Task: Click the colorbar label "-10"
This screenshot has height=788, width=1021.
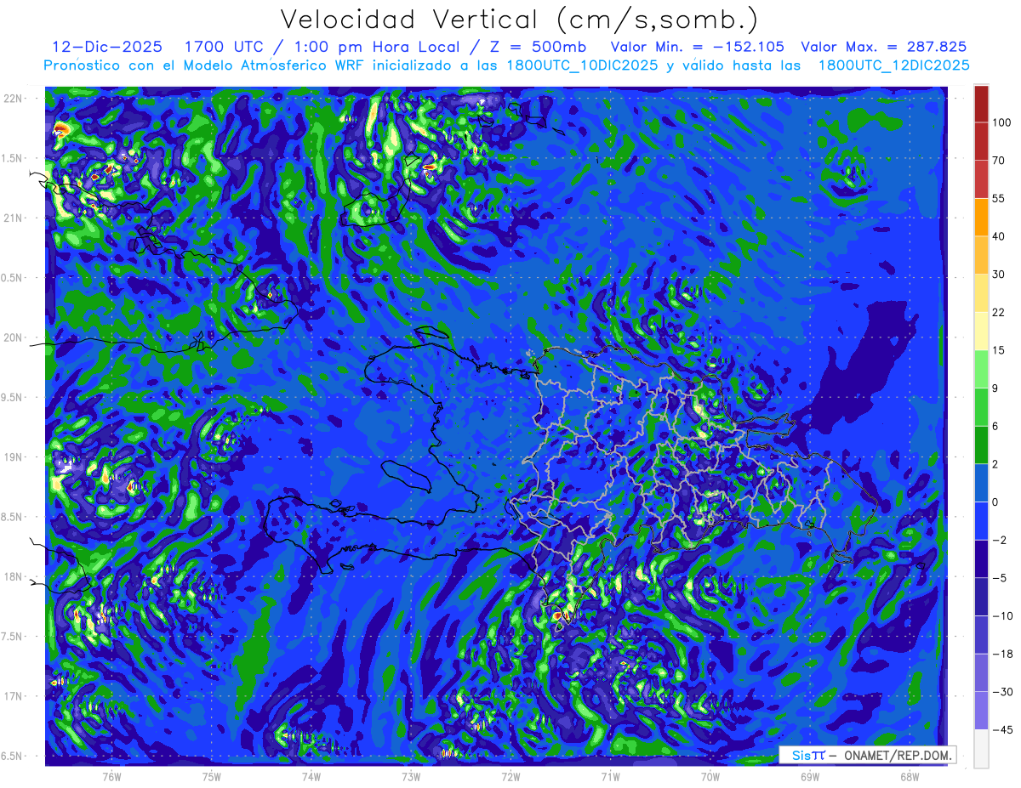Action: pyautogui.click(x=1001, y=616)
